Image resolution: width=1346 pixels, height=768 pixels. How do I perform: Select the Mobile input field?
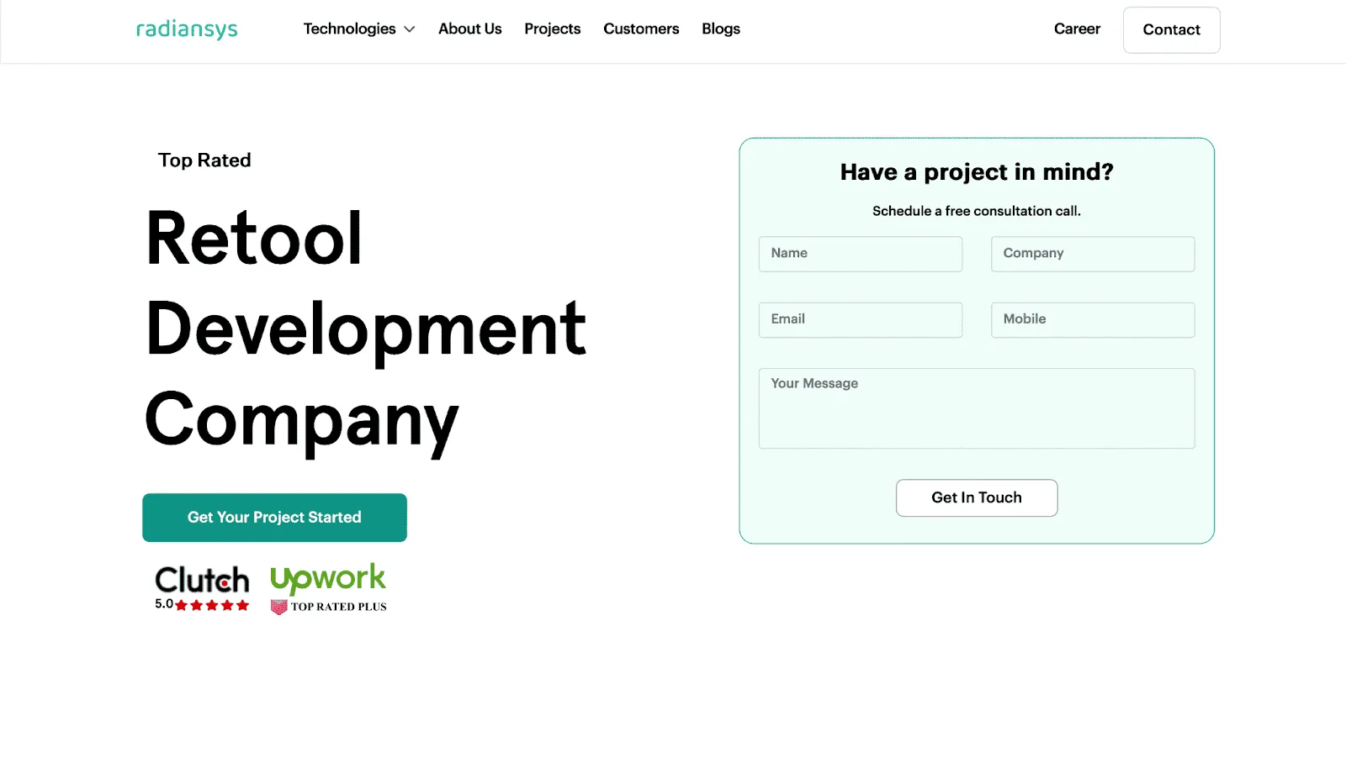(x=1093, y=320)
